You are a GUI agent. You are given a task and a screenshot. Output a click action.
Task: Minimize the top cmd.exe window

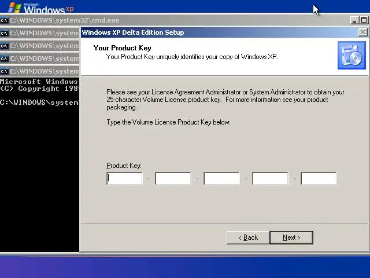(x=354, y=20)
